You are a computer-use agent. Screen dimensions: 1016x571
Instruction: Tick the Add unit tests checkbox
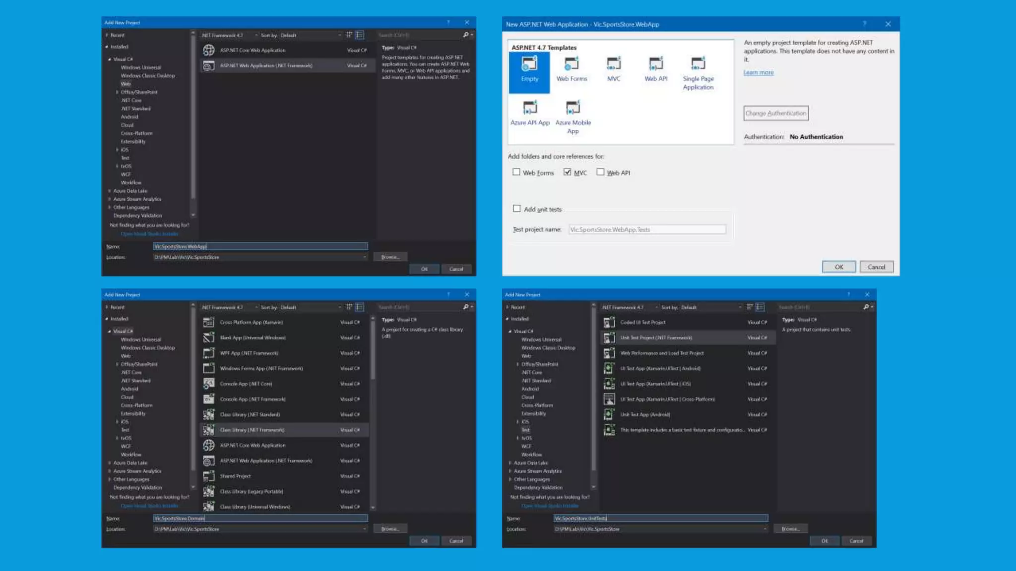(x=517, y=209)
